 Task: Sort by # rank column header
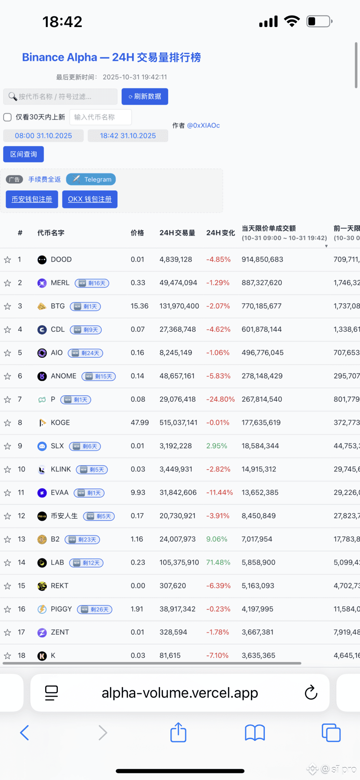(20, 233)
